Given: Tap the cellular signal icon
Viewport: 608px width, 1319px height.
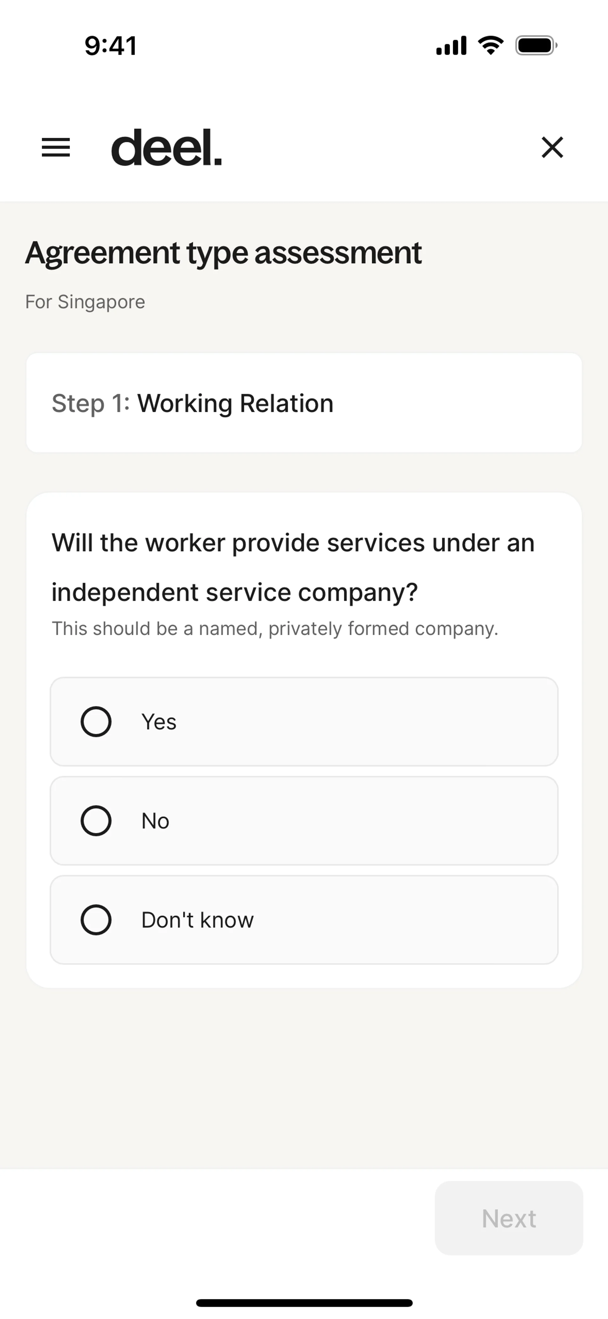Looking at the screenshot, I should 451,46.
